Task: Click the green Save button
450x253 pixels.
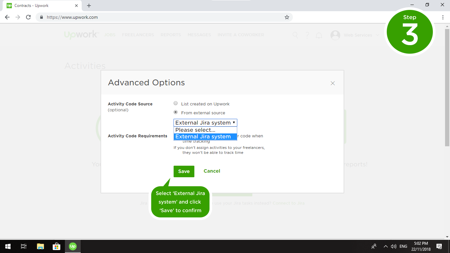Action: (x=184, y=171)
